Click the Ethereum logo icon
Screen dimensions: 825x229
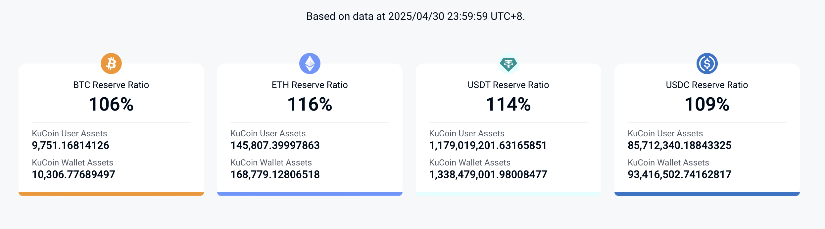click(x=310, y=64)
